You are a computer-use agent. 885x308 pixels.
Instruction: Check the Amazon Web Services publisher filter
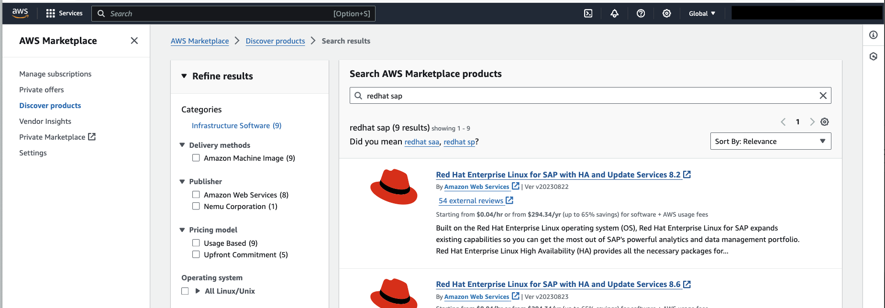[x=196, y=195]
